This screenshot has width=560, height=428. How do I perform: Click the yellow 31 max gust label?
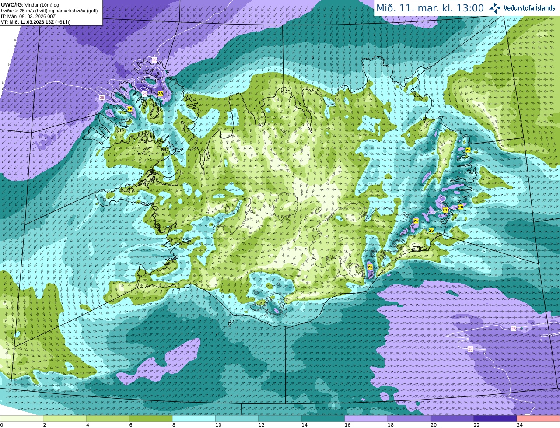tap(445, 210)
